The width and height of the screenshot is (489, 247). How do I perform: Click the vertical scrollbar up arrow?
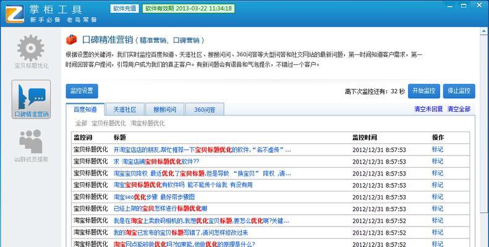click(x=484, y=31)
